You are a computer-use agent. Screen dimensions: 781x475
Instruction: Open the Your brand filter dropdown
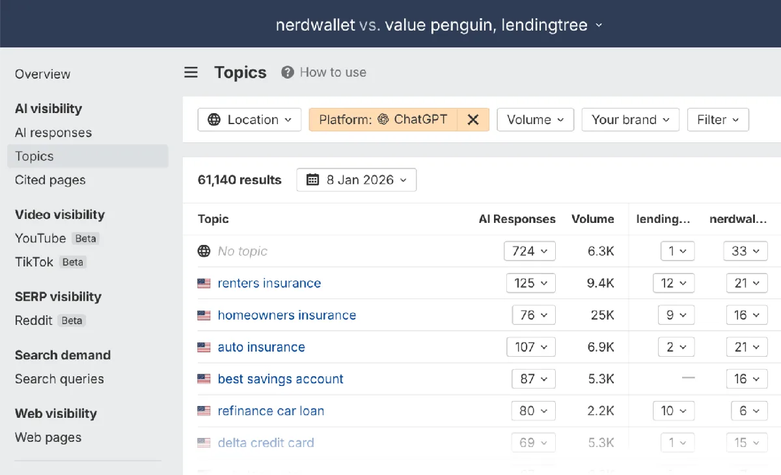(x=630, y=120)
